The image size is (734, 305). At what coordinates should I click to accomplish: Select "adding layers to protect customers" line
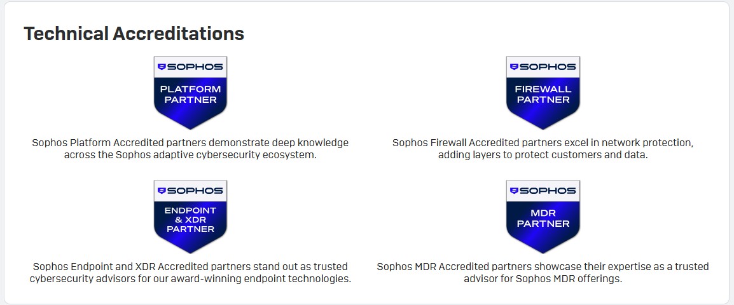point(543,155)
